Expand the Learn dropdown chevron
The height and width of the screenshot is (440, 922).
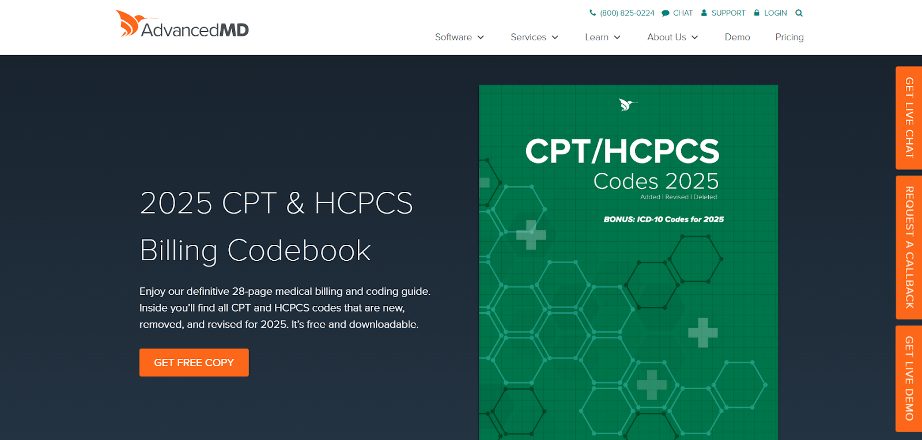(617, 37)
